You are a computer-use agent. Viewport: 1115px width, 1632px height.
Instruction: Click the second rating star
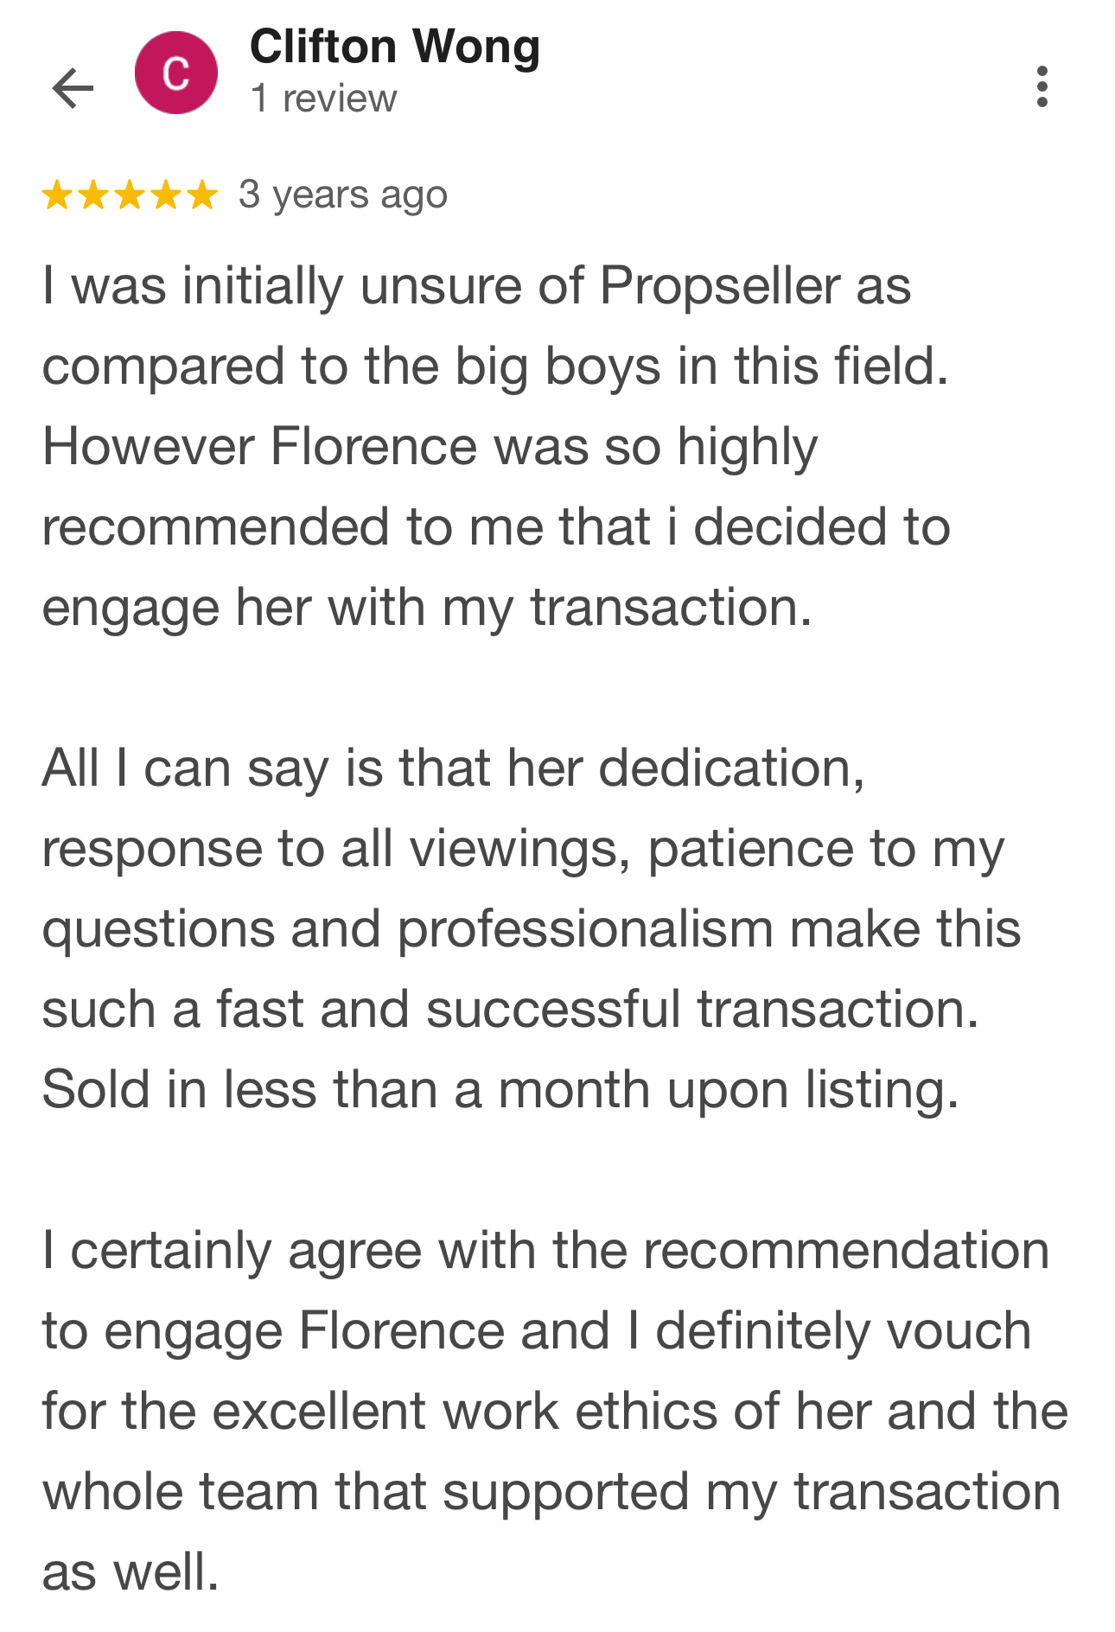click(93, 195)
